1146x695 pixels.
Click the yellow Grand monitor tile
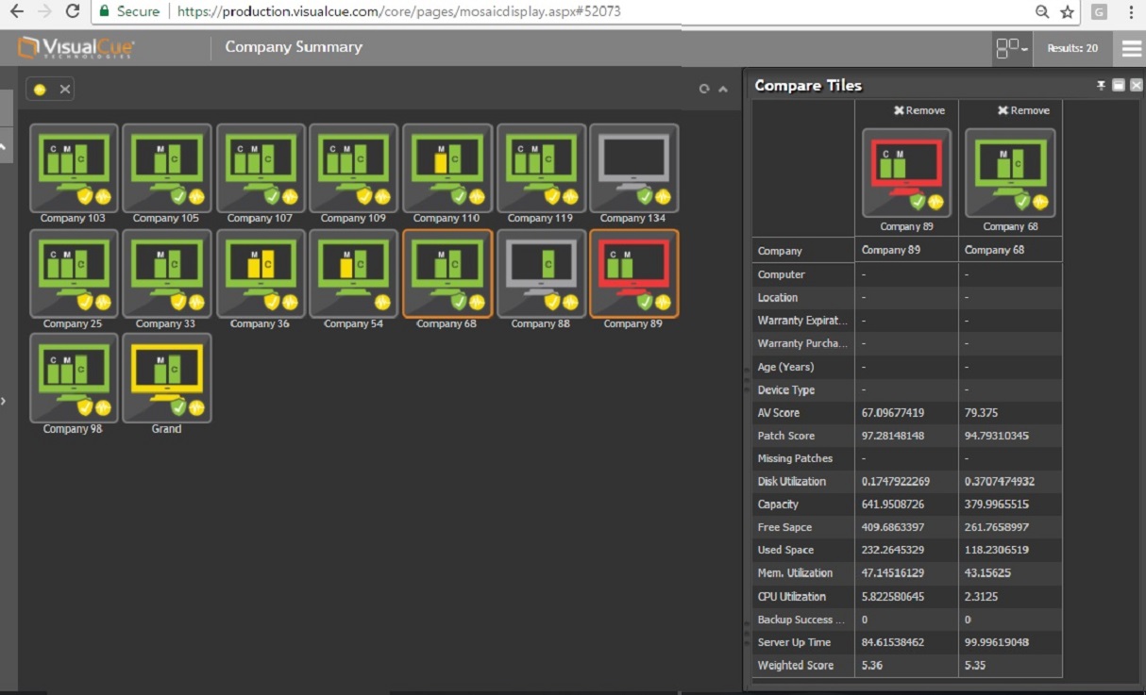pyautogui.click(x=167, y=378)
